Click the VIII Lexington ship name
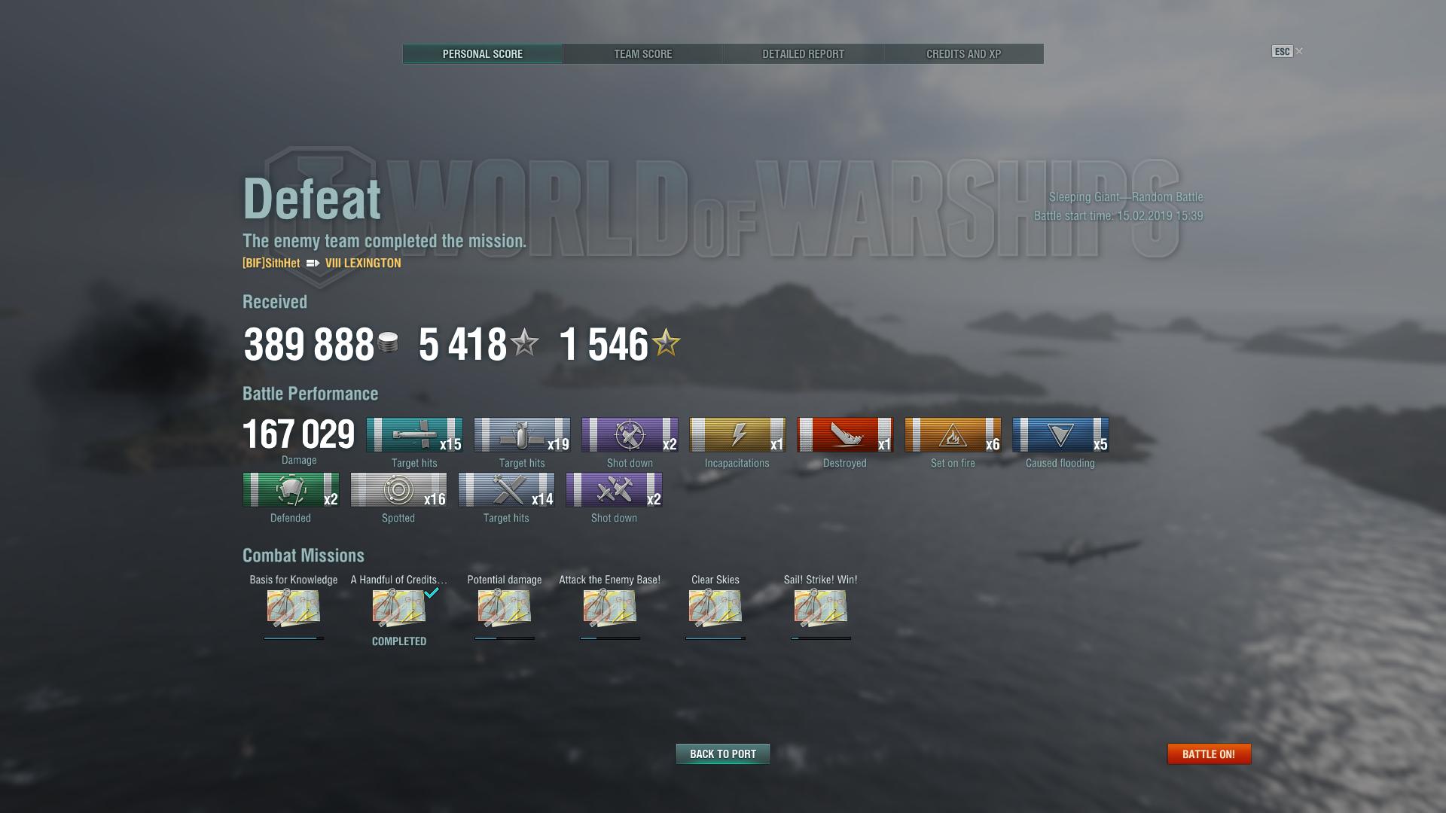Image resolution: width=1446 pixels, height=813 pixels. [x=363, y=263]
